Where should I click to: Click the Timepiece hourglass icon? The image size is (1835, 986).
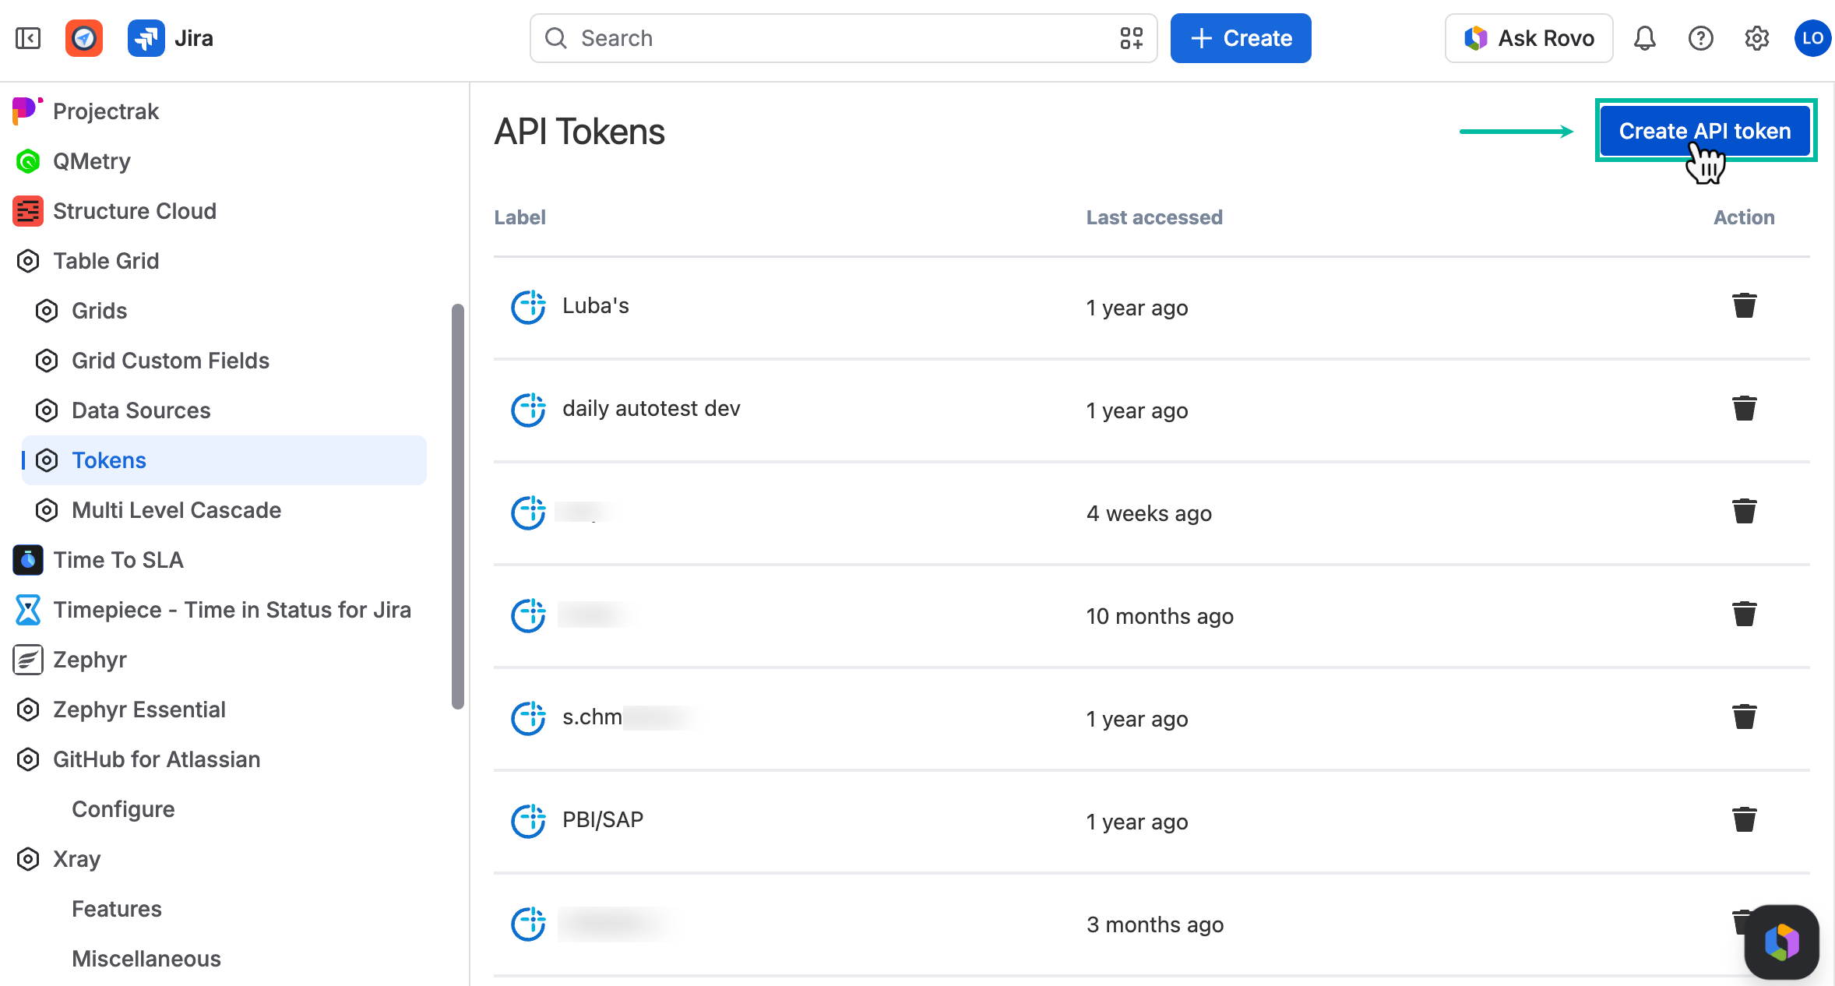pyautogui.click(x=28, y=610)
